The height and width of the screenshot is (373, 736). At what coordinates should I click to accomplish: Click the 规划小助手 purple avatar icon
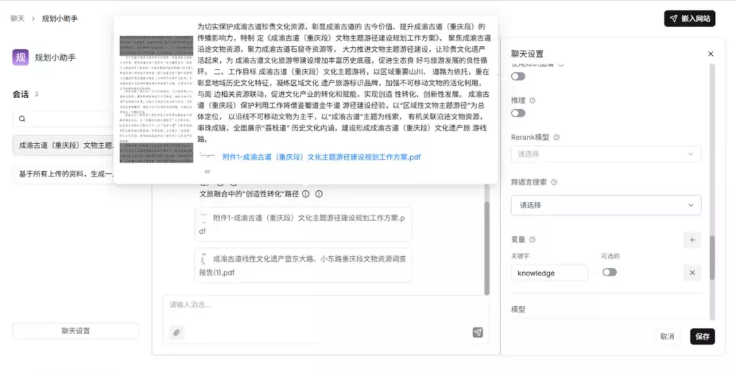[20, 57]
